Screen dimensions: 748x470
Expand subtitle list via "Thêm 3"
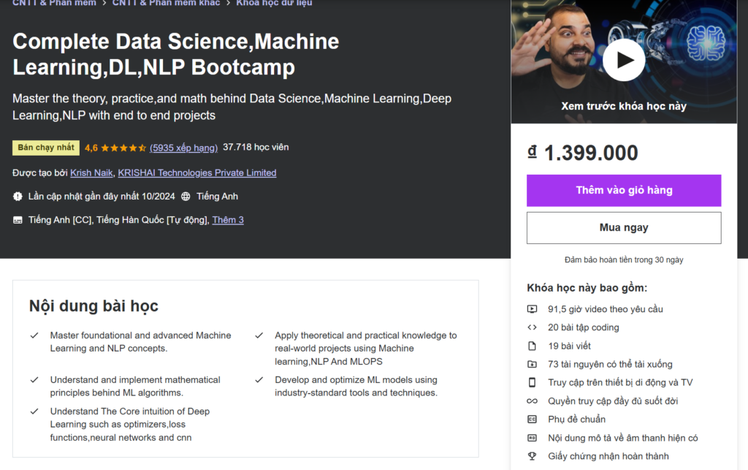pyautogui.click(x=228, y=220)
